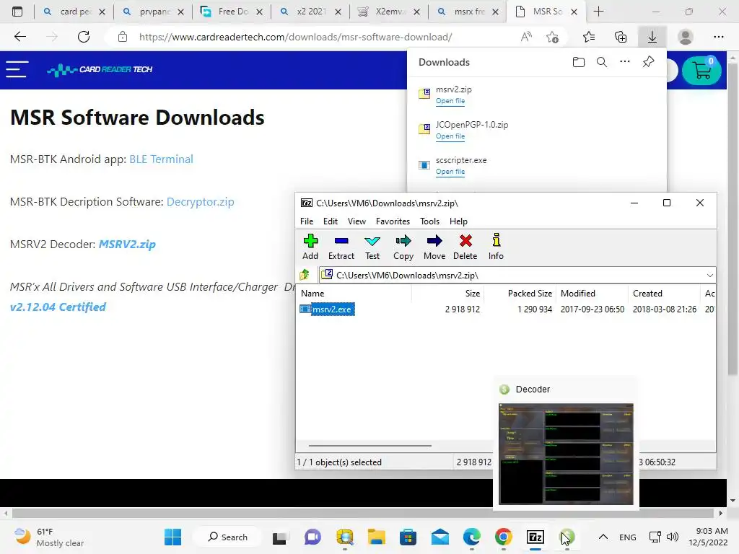Show archive Info in 7-Zip
Image resolution: width=739 pixels, height=554 pixels.
496,247
